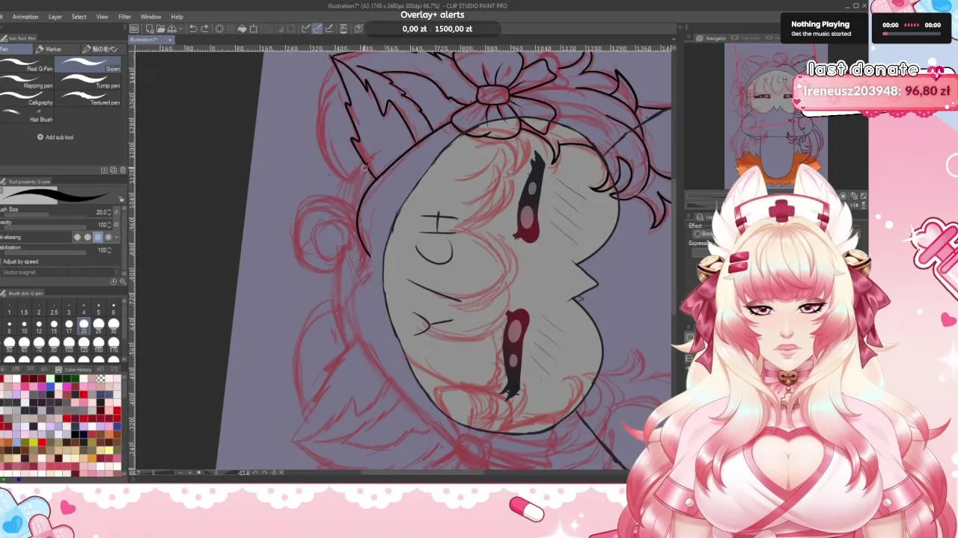Click the duplicate sub tool icon
This screenshot has width=958, height=538.
(x=113, y=170)
